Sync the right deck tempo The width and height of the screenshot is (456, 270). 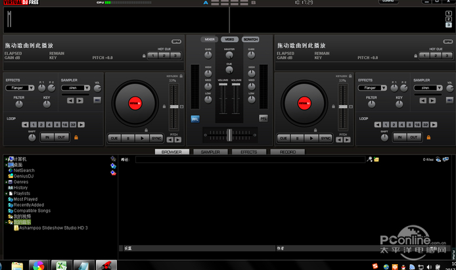click(326, 139)
